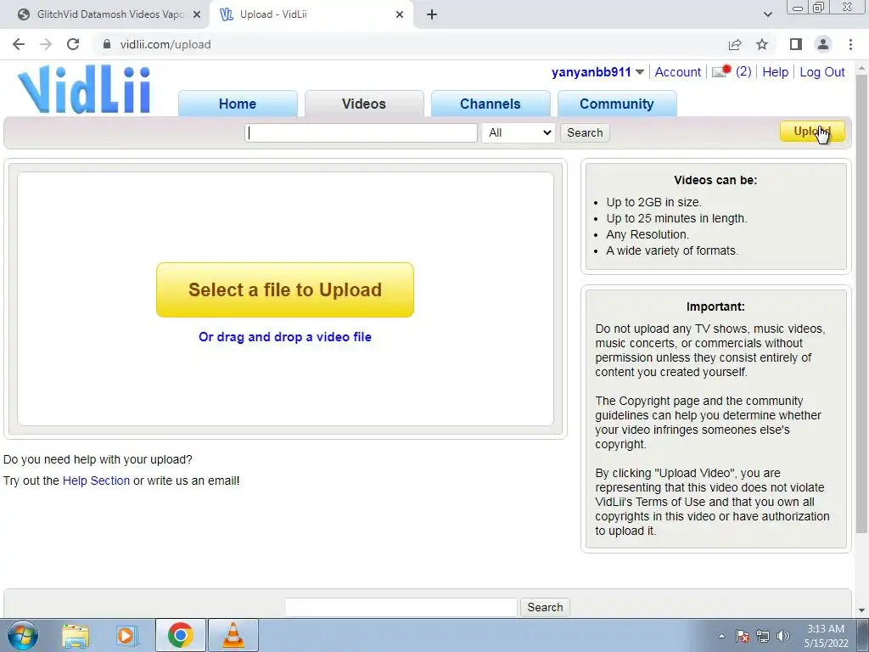
Task: Open the Community navigation tab
Action: pos(616,104)
